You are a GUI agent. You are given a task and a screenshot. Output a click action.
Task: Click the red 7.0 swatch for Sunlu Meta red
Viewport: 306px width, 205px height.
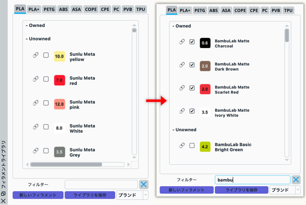tap(59, 80)
